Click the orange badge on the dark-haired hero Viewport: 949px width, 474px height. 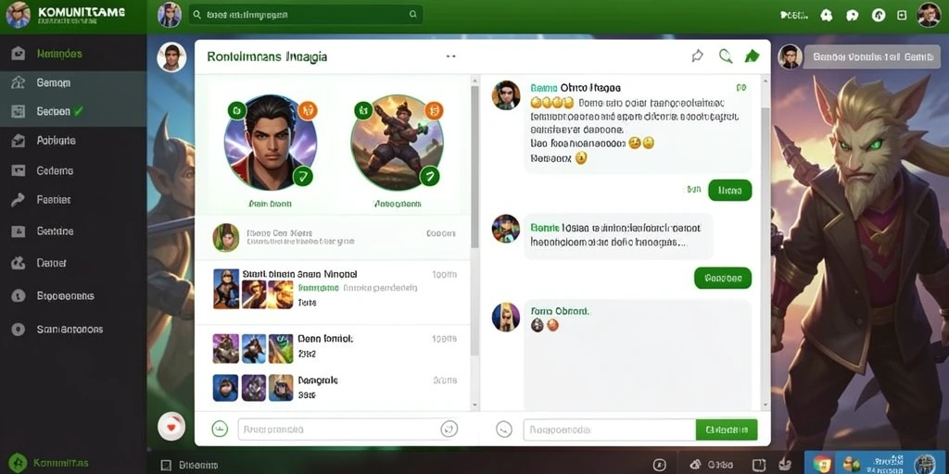pyautogui.click(x=308, y=110)
